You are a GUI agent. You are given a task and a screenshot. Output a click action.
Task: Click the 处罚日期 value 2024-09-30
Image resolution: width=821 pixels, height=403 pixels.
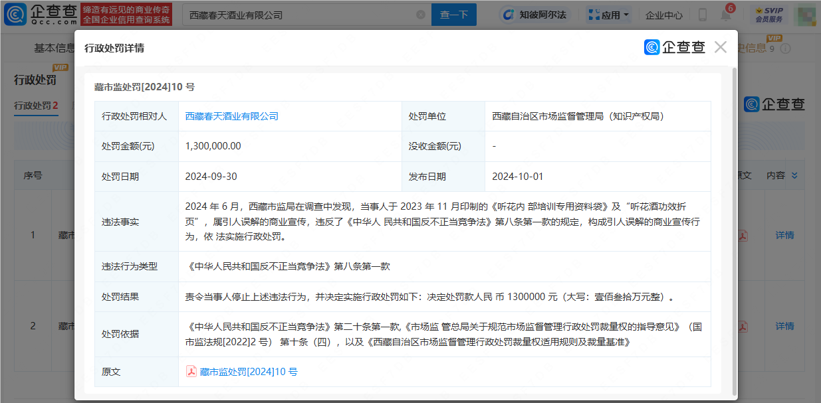[x=211, y=177]
